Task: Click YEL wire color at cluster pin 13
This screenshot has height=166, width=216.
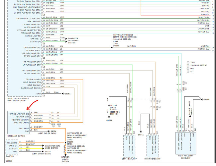Action: point(28,147)
